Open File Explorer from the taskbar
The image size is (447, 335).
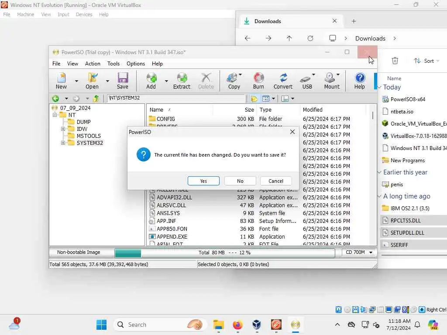tap(218, 325)
